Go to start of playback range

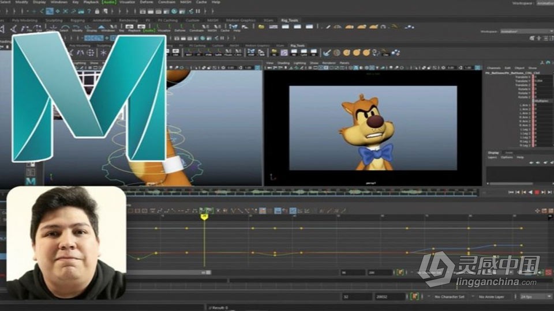pos(511,192)
